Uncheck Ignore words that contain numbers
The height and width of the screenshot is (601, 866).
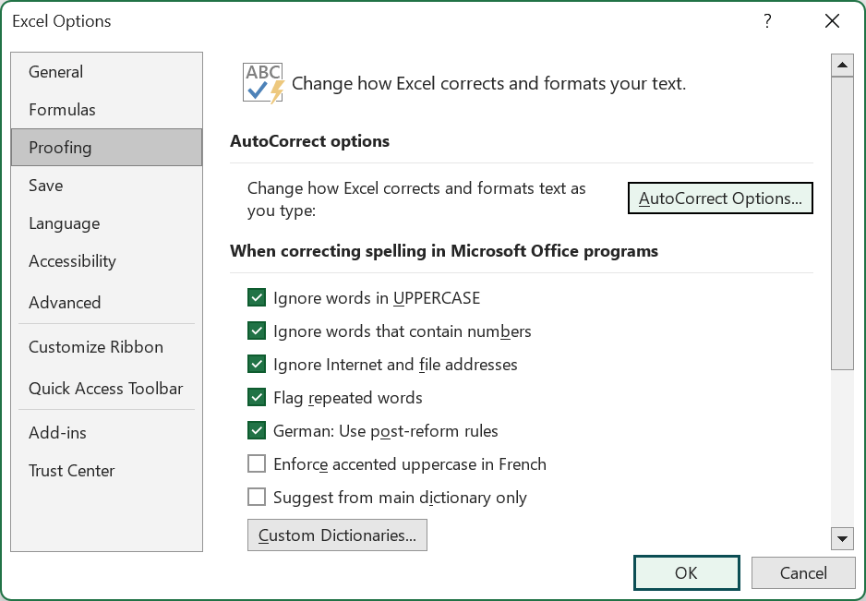tap(257, 331)
